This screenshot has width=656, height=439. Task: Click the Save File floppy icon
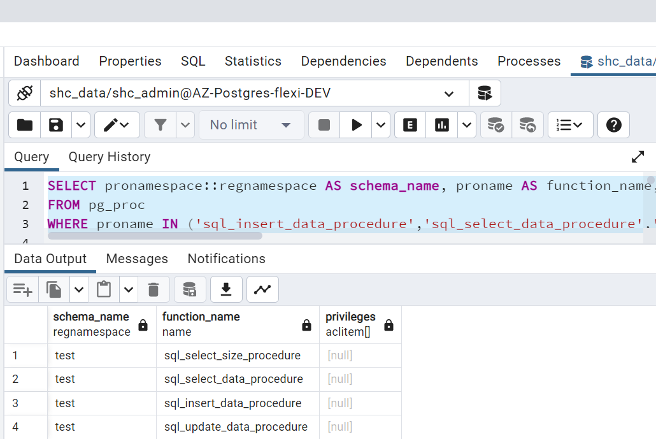(56, 125)
